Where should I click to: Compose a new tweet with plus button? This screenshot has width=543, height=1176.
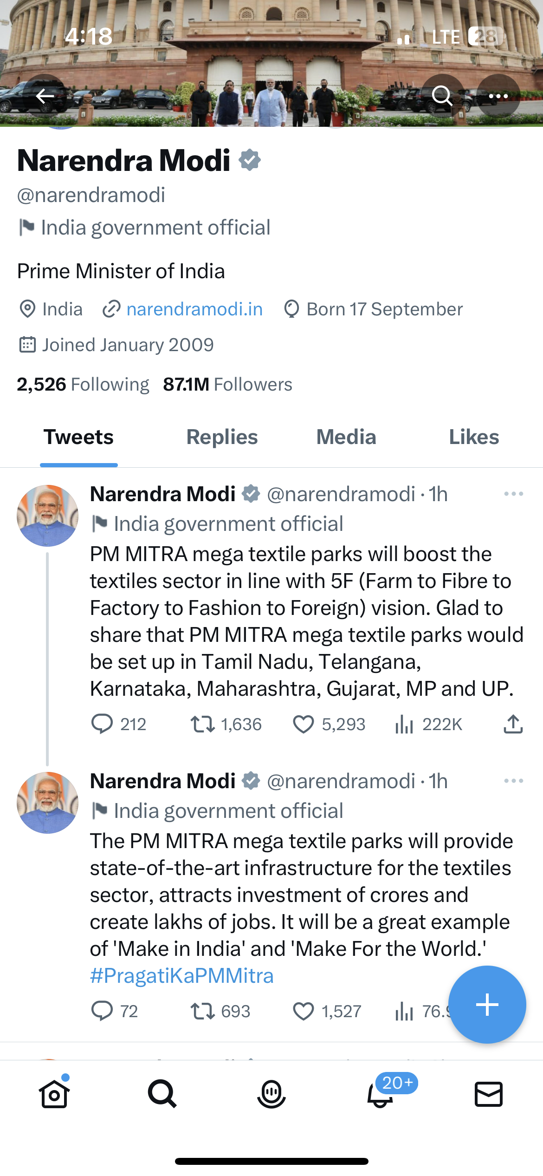487,1005
